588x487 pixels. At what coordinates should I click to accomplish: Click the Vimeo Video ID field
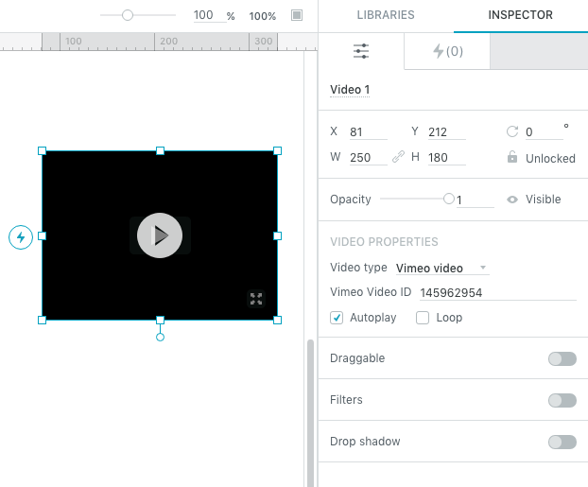coord(498,292)
